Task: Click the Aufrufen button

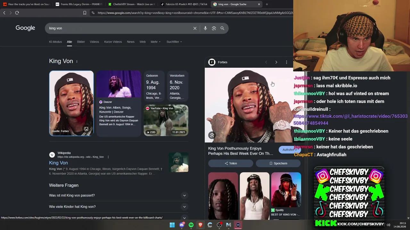Action: 290,150
